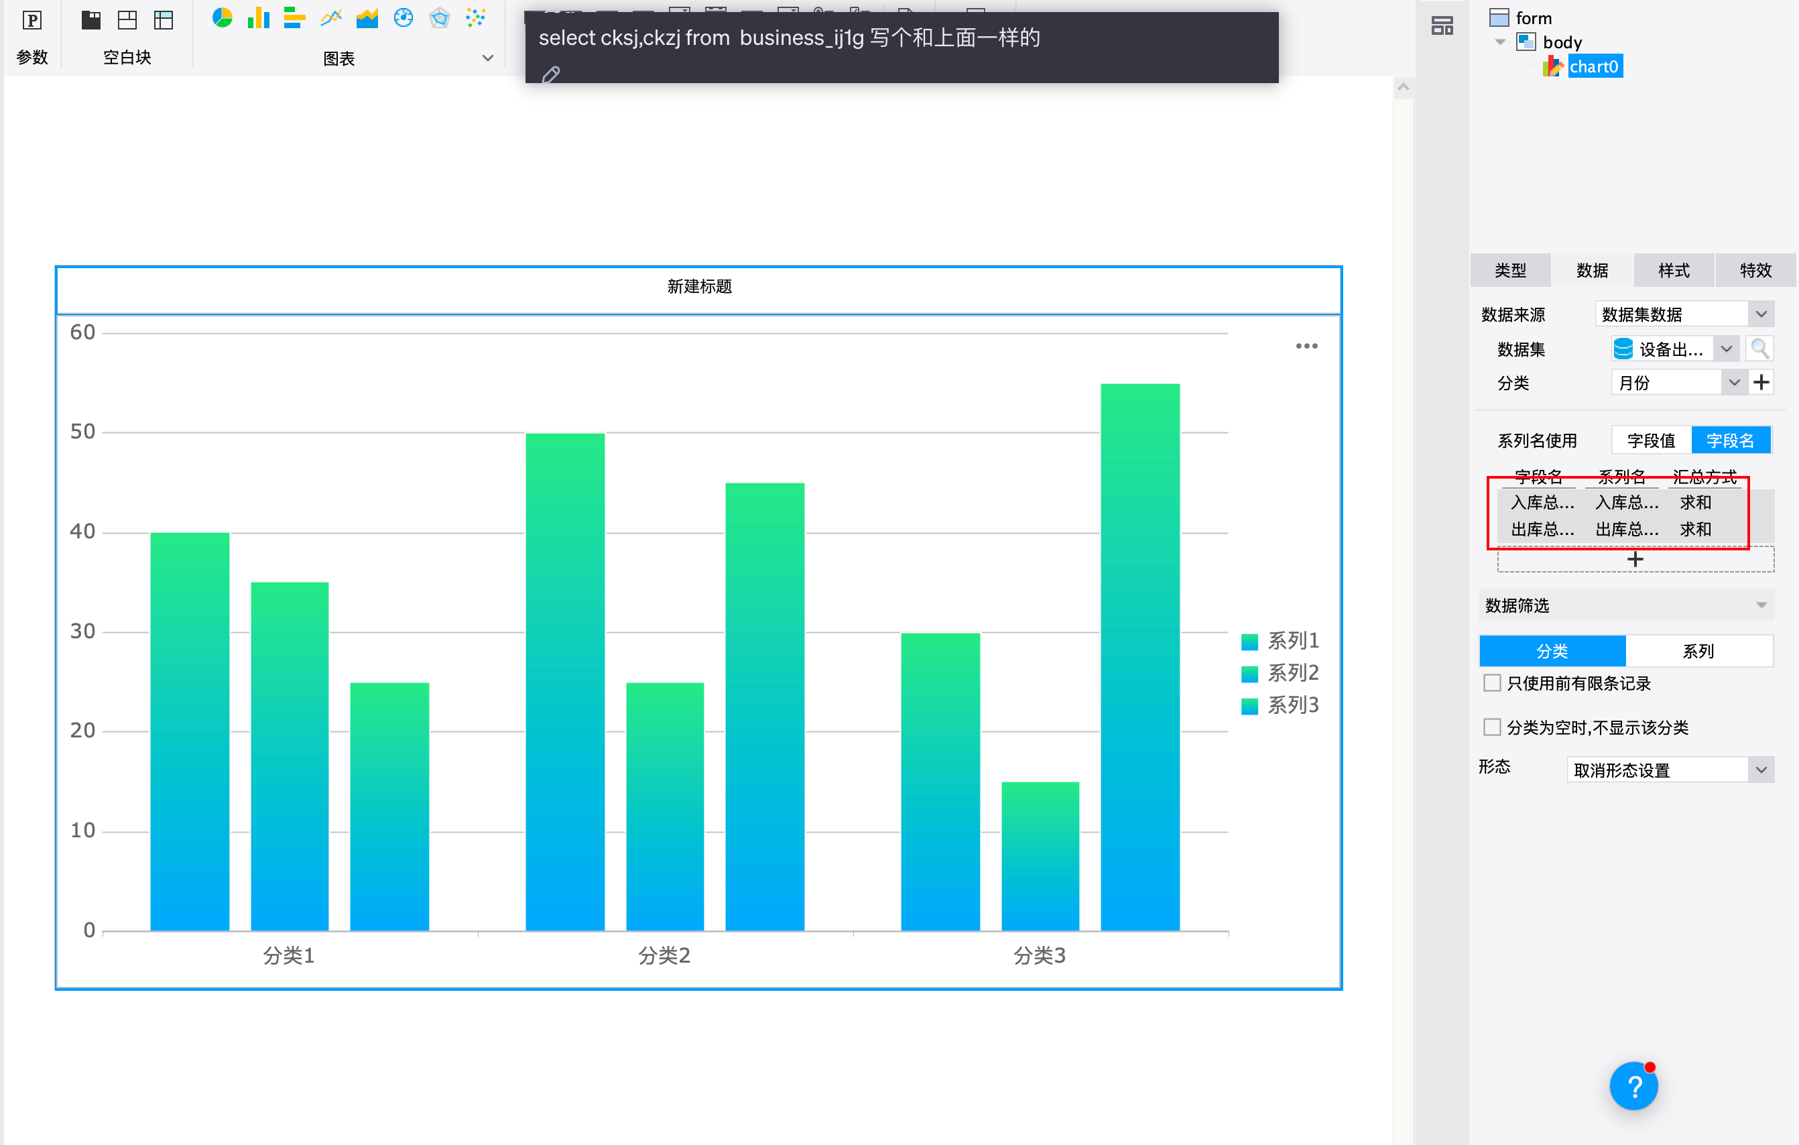Click the 分类2 axis label

pos(664,956)
